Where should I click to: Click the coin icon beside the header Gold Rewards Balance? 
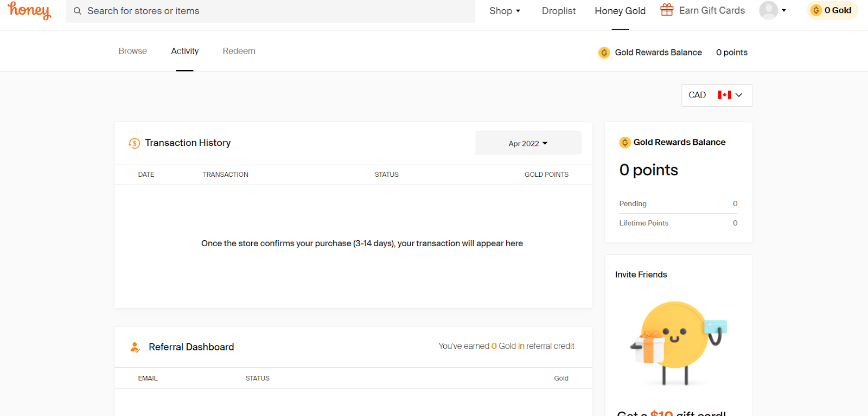(x=604, y=53)
